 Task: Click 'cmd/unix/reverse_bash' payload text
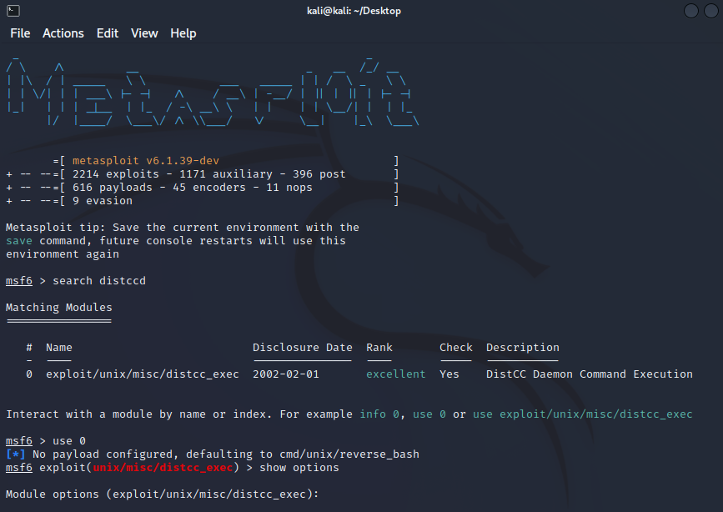pos(349,454)
